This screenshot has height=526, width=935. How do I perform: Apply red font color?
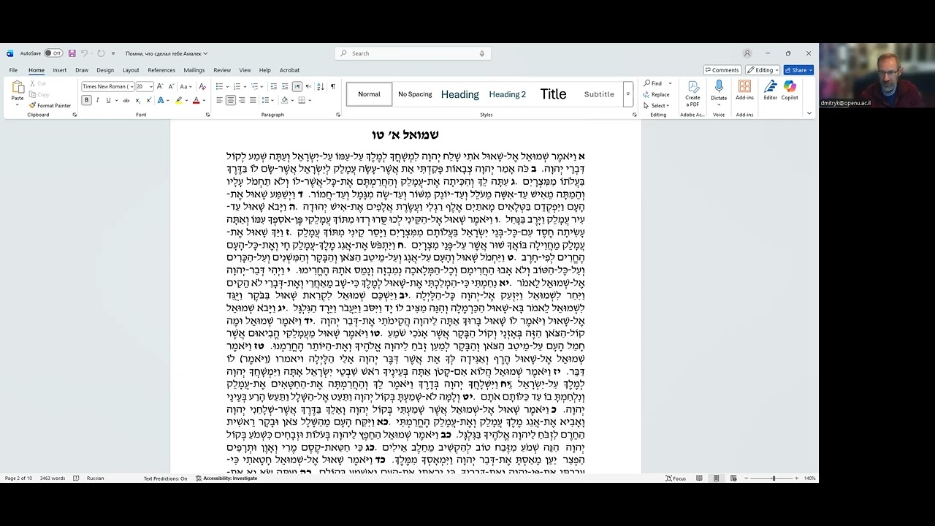click(196, 100)
